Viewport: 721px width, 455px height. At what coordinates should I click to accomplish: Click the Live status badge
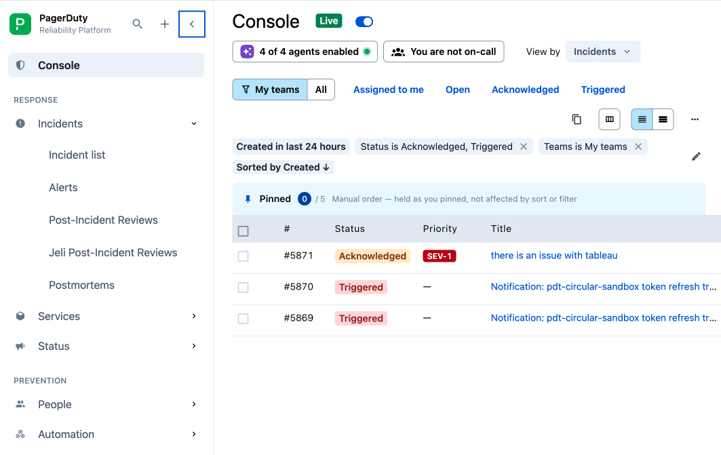point(329,20)
